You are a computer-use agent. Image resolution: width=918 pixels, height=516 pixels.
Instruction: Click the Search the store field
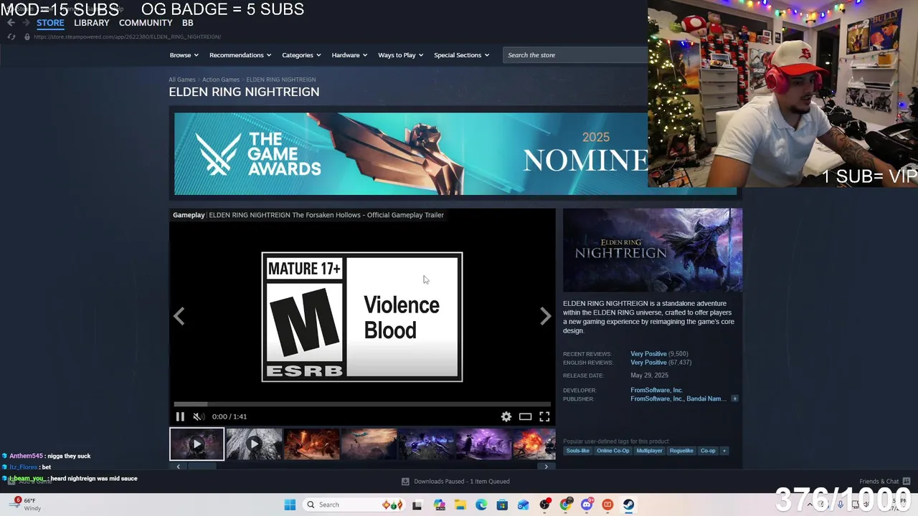click(x=576, y=55)
